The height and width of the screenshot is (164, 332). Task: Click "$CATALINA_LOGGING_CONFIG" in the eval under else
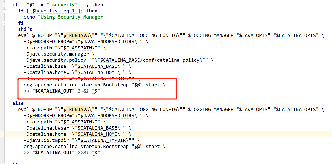(143, 110)
